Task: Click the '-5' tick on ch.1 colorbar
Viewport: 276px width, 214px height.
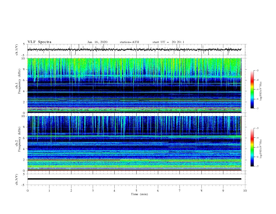Action: (x=257, y=90)
